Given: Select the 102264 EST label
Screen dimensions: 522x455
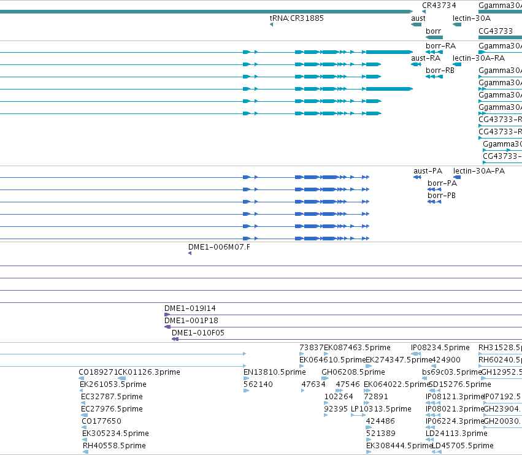Looking at the screenshot, I should point(339,397).
